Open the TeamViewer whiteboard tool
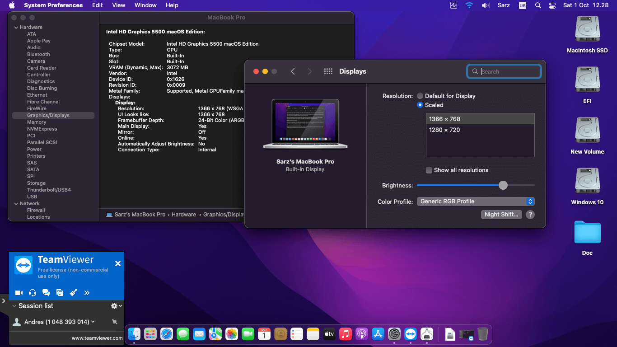The height and width of the screenshot is (347, 617). [x=73, y=292]
